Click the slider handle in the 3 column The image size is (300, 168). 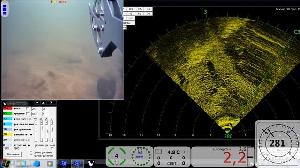(52, 130)
